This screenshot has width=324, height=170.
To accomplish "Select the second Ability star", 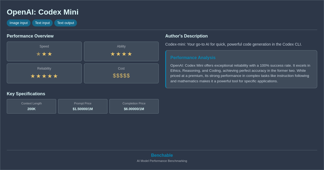I will pyautogui.click(x=118, y=54).
